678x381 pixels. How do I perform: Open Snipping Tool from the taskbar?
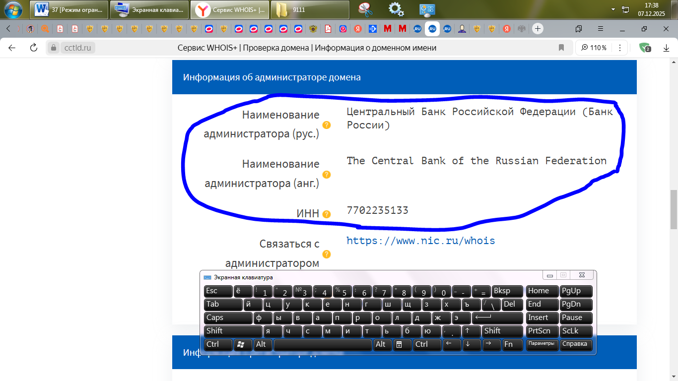[x=367, y=9]
